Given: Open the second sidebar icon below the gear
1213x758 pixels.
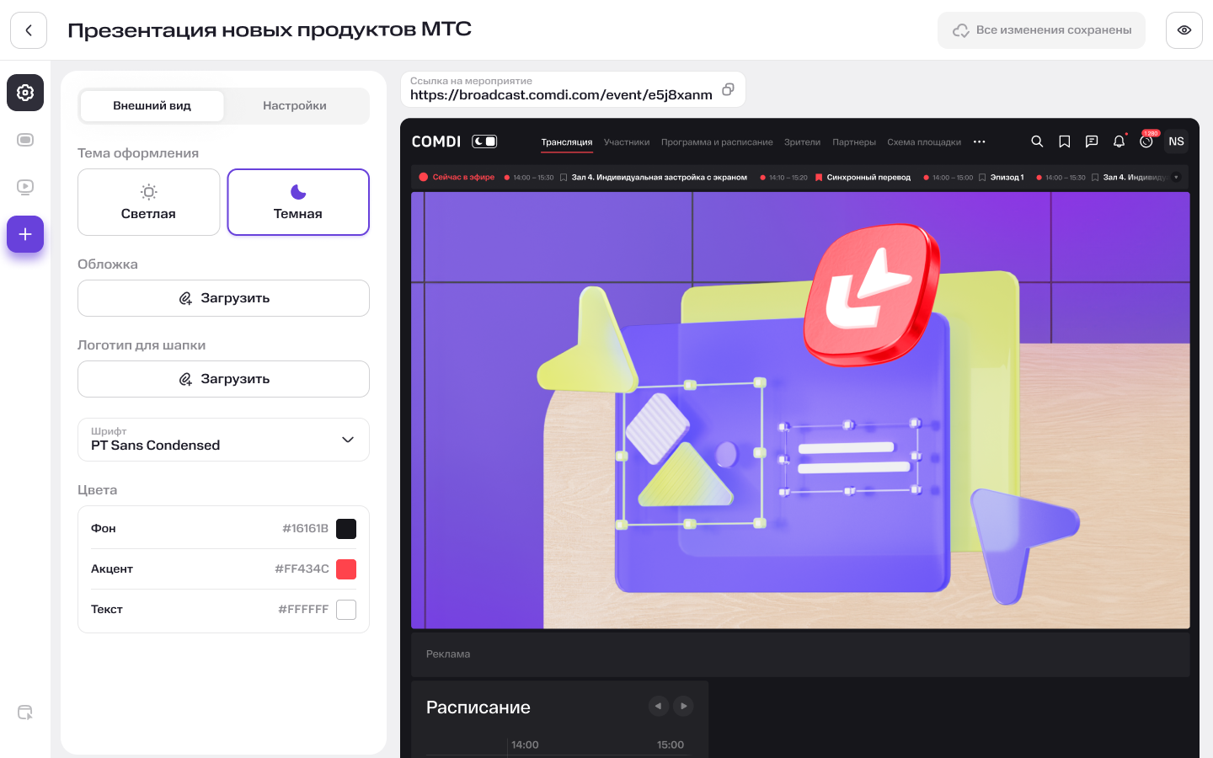Looking at the screenshot, I should (x=25, y=140).
